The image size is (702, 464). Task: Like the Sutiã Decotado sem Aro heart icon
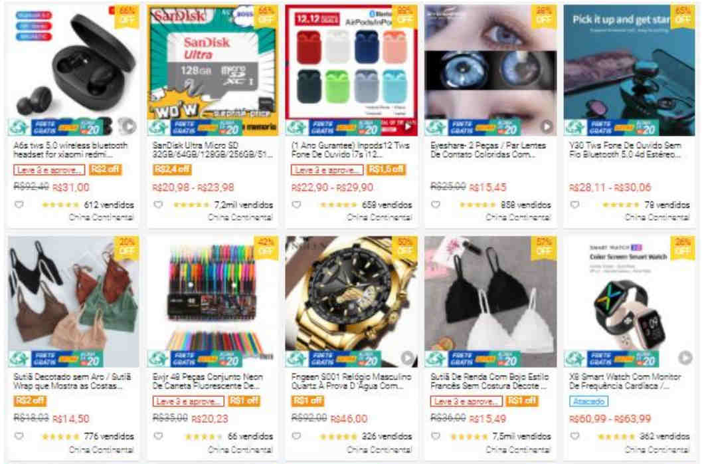click(19, 436)
